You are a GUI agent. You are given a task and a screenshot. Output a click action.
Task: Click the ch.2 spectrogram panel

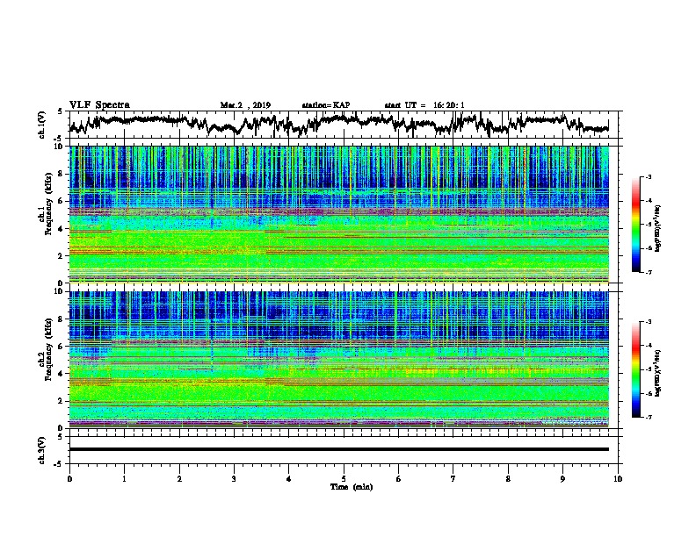338,360
